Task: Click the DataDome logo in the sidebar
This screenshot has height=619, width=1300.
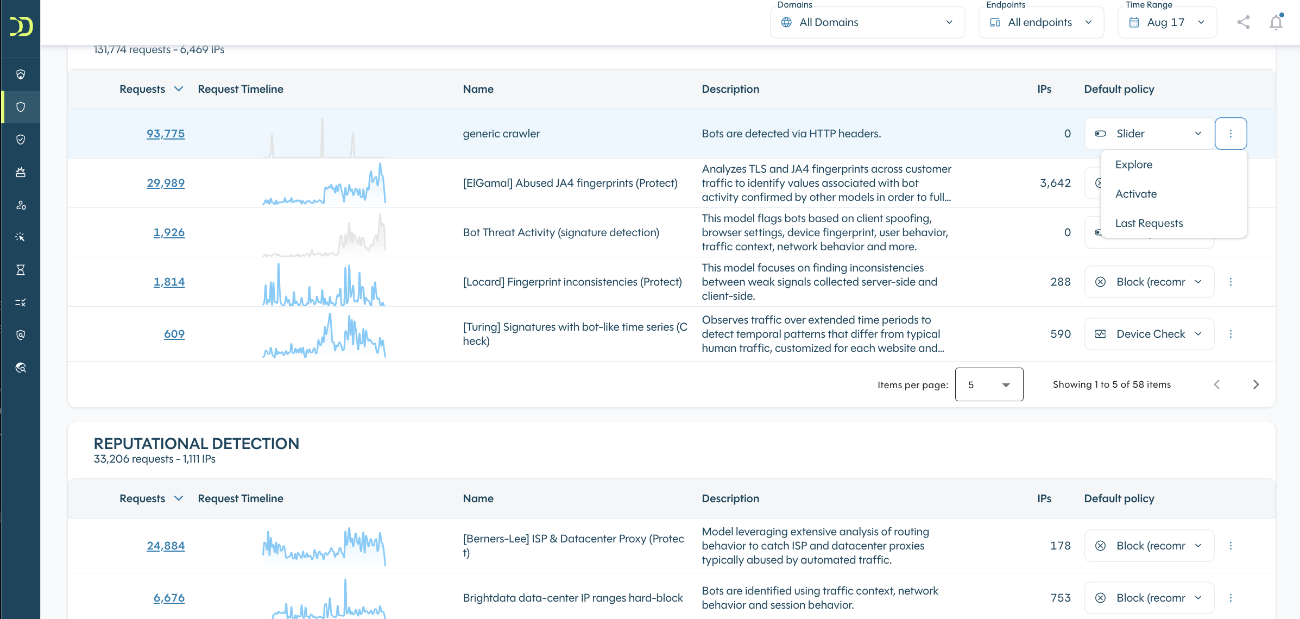Action: (x=21, y=26)
